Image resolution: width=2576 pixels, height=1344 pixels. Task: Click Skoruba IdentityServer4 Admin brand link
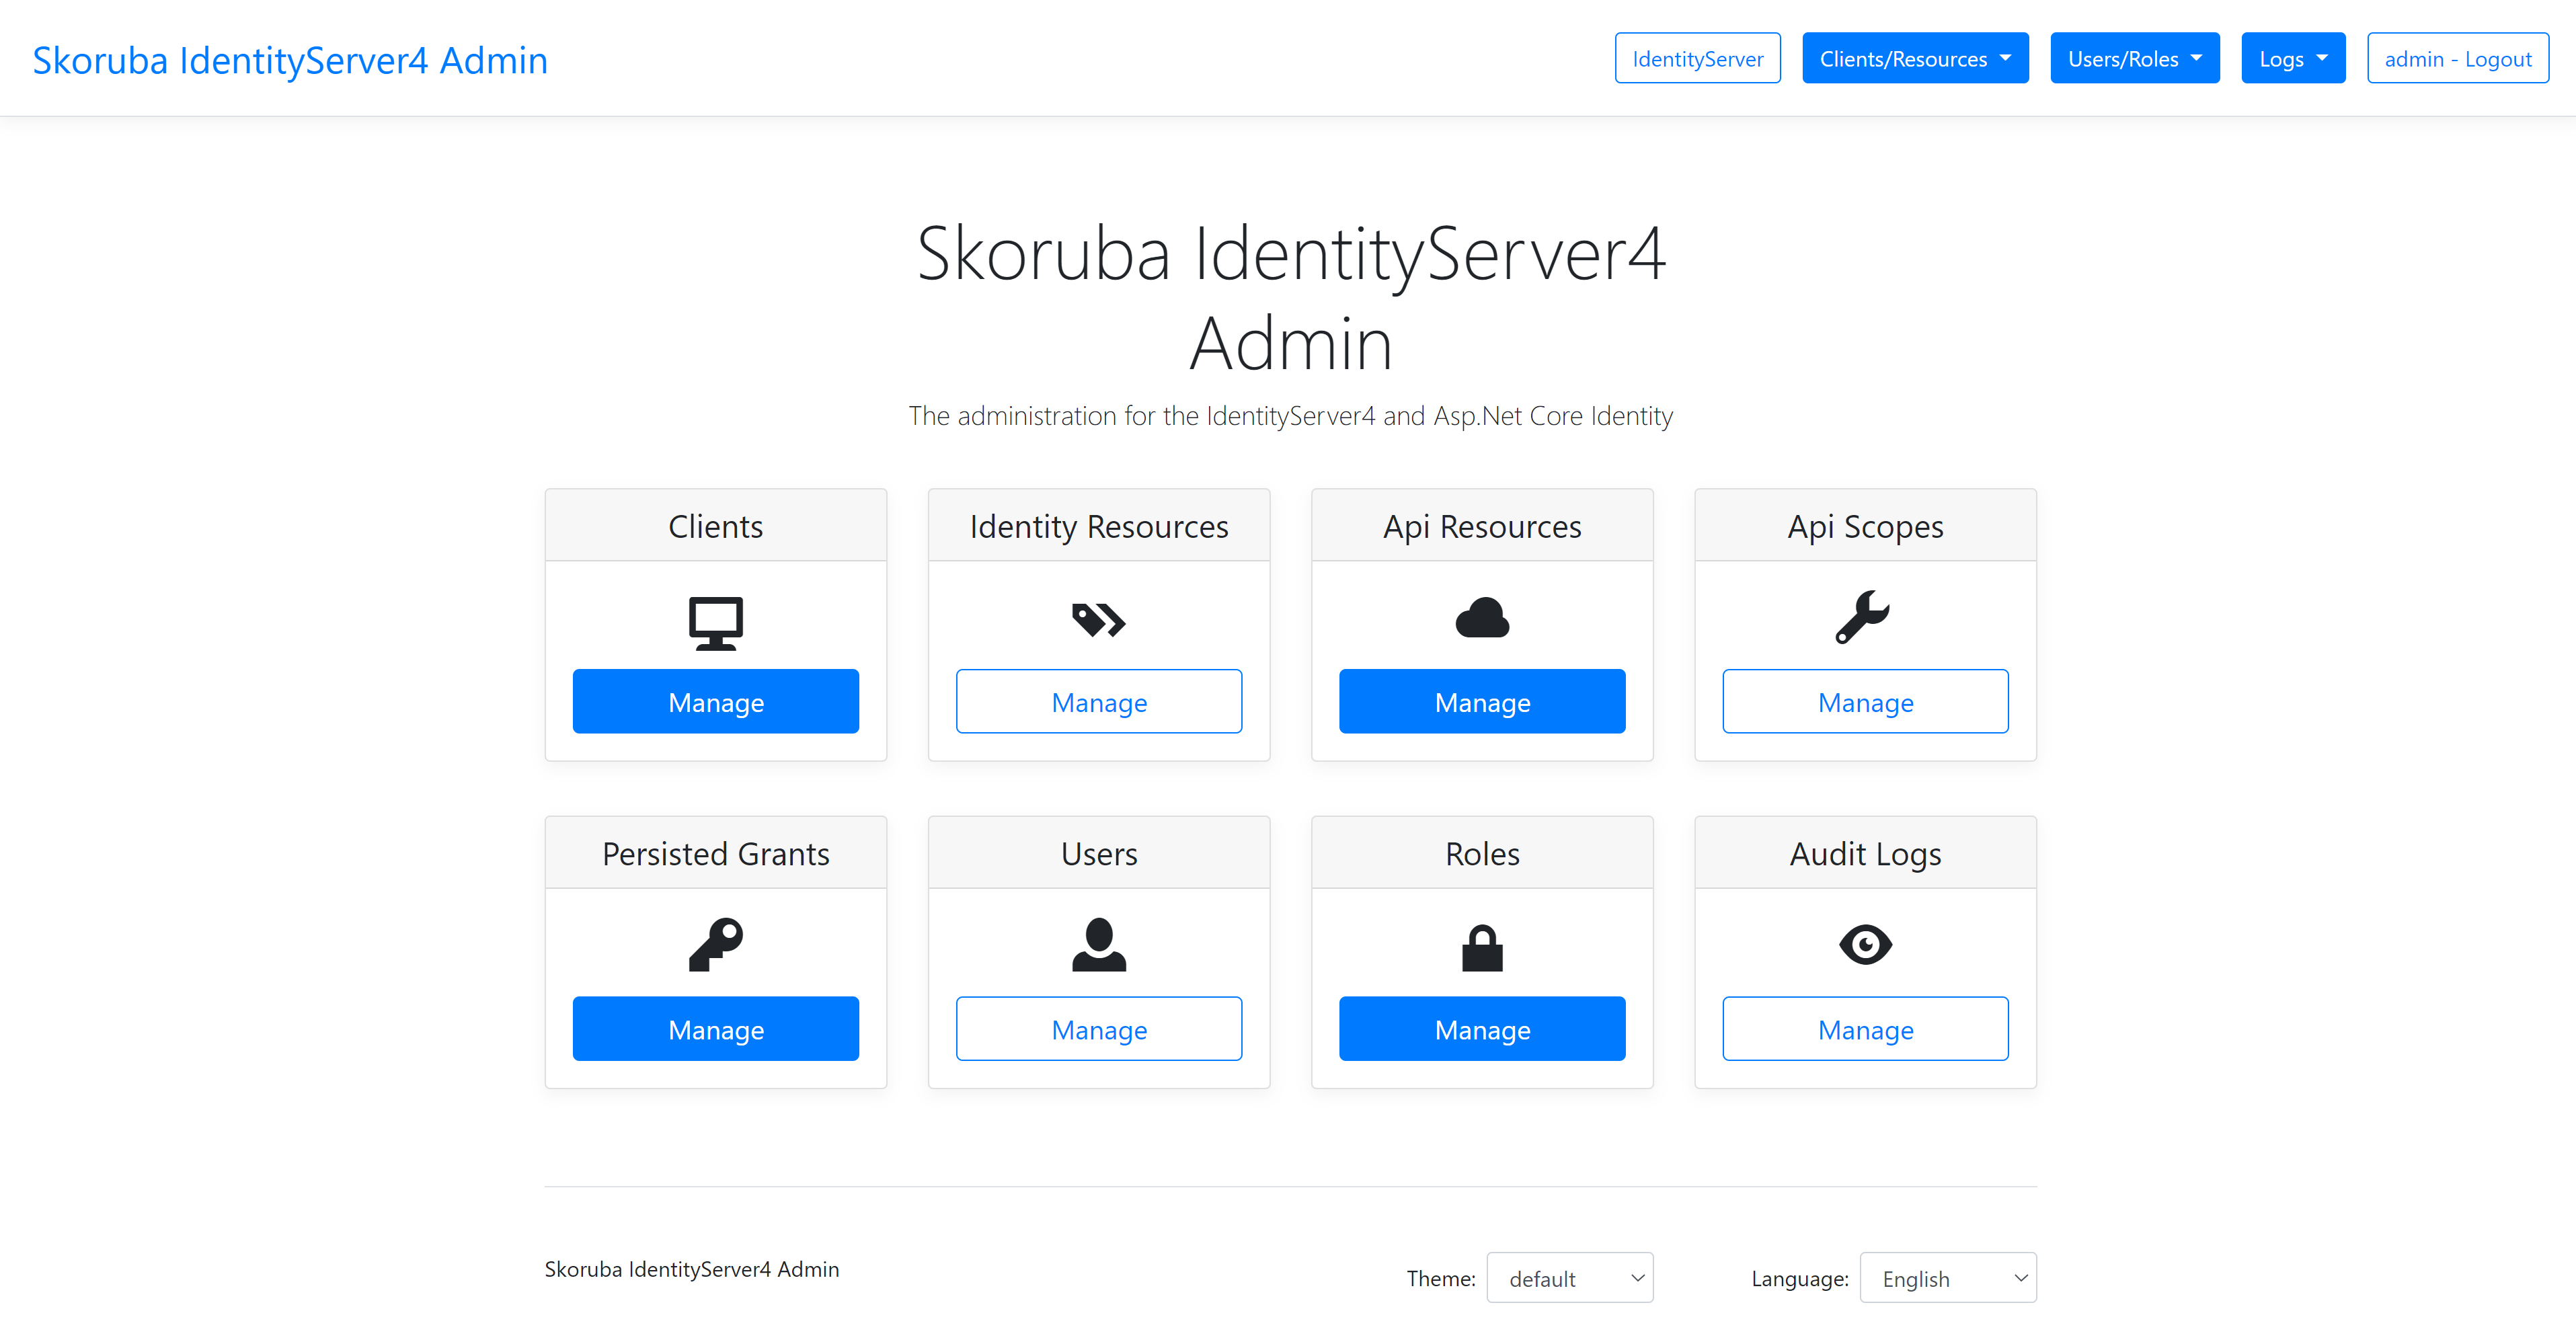[290, 60]
